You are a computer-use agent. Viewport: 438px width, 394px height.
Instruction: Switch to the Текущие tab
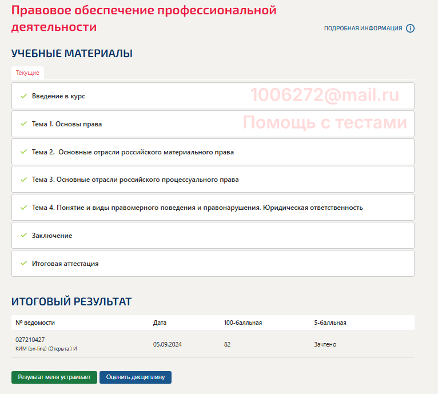coord(27,73)
